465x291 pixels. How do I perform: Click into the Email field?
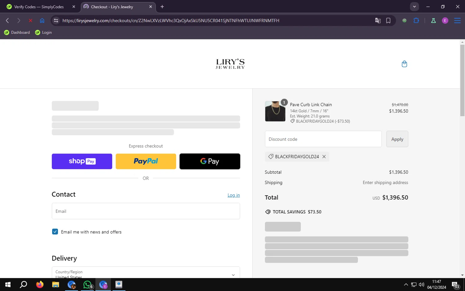[x=146, y=211]
